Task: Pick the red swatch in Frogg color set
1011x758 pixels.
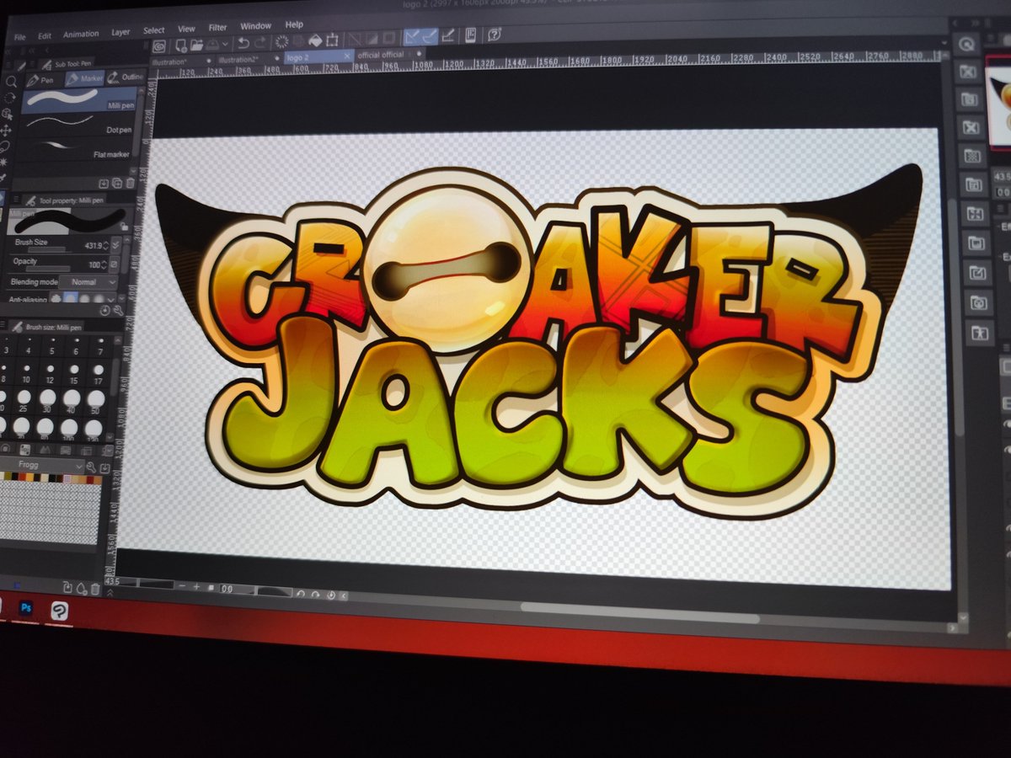Action: coord(22,477)
